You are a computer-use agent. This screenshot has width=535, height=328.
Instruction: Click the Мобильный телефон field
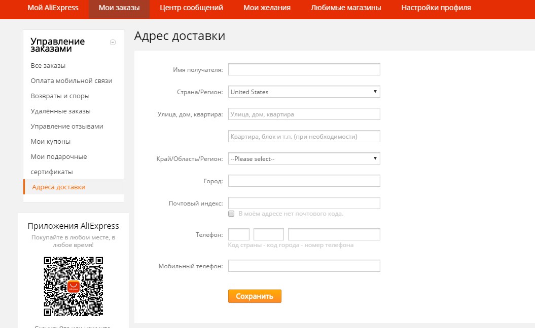point(304,266)
